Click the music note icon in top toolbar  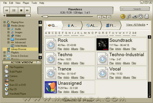click(129, 16)
